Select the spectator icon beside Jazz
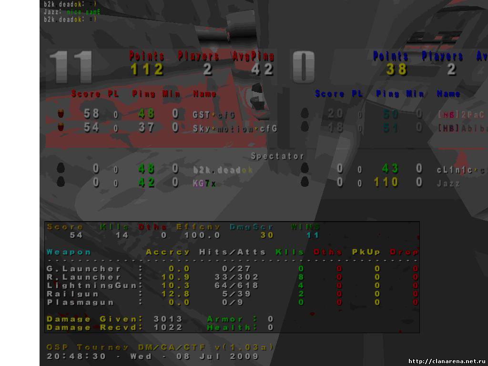488x366 pixels. tap(305, 182)
